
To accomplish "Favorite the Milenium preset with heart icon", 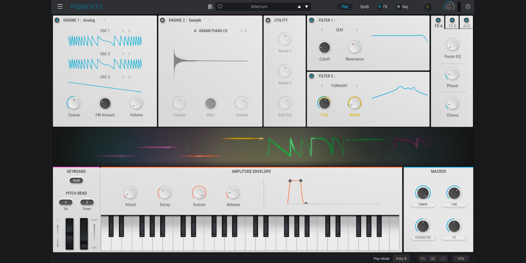I will tap(220, 6).
